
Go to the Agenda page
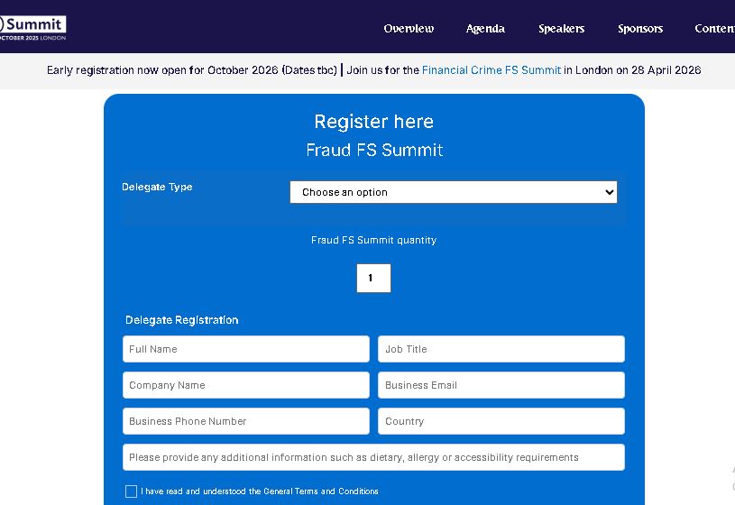(x=485, y=29)
